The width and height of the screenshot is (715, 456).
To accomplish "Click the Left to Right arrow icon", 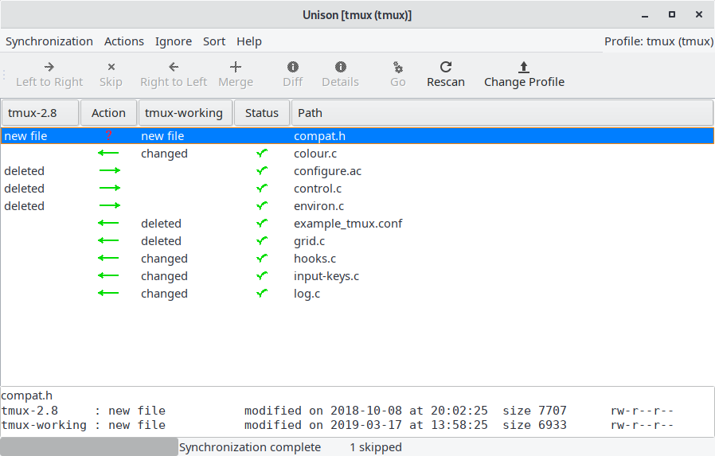I will click(x=49, y=67).
